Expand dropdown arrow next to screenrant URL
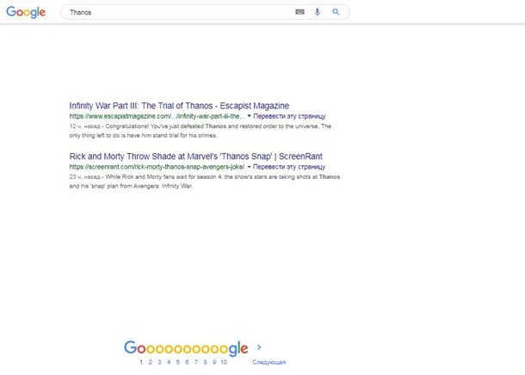 click(249, 167)
